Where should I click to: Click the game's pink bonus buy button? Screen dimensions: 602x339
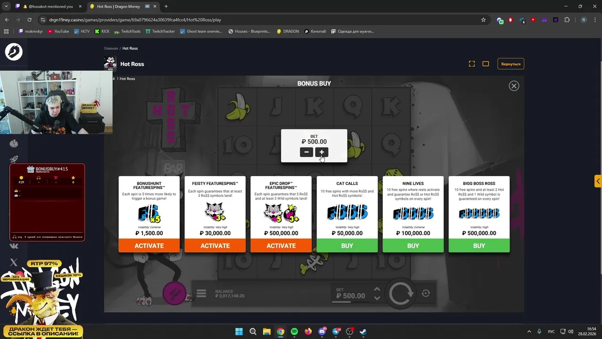[x=174, y=293]
